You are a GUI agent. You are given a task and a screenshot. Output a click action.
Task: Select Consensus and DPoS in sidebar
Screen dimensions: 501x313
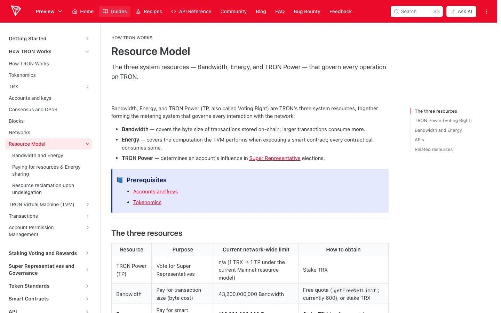click(x=33, y=110)
